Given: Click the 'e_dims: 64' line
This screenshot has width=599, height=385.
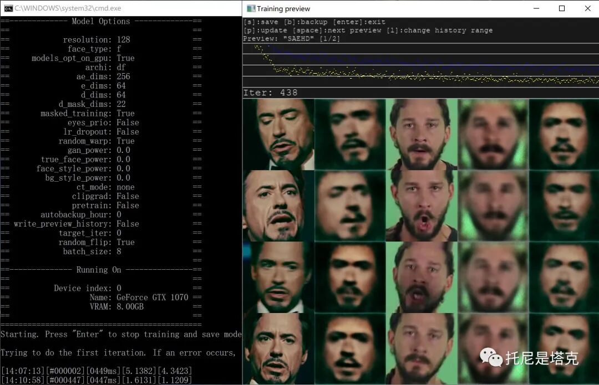Looking at the screenshot, I should coord(103,85).
